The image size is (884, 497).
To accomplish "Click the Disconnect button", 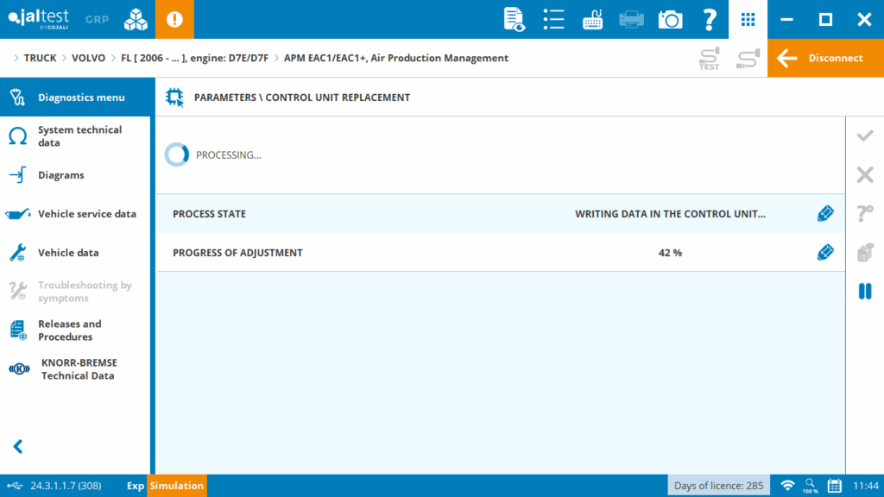I will tap(824, 58).
